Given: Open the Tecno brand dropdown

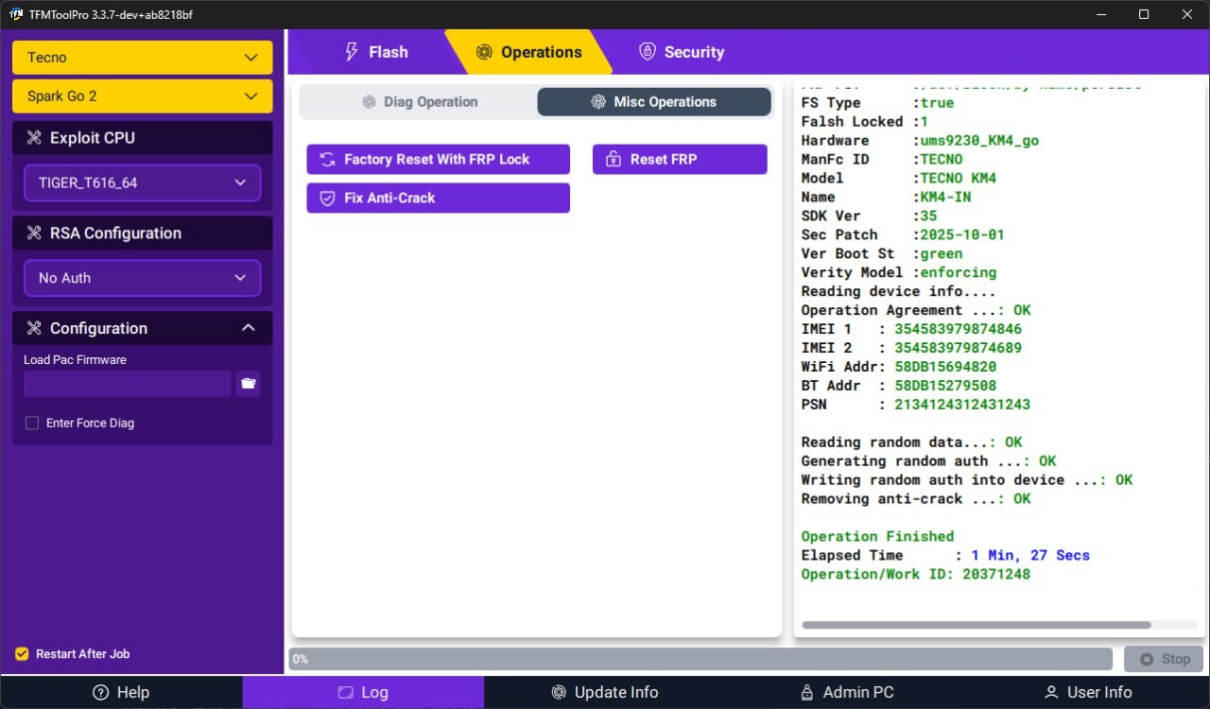Looking at the screenshot, I should (143, 58).
